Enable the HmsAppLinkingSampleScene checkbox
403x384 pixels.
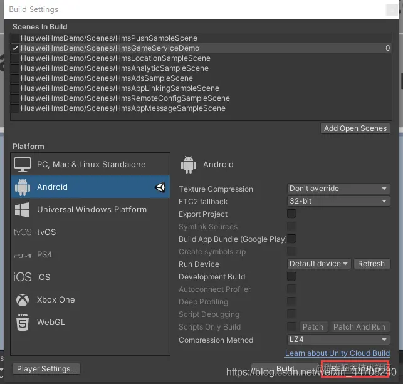click(x=15, y=88)
